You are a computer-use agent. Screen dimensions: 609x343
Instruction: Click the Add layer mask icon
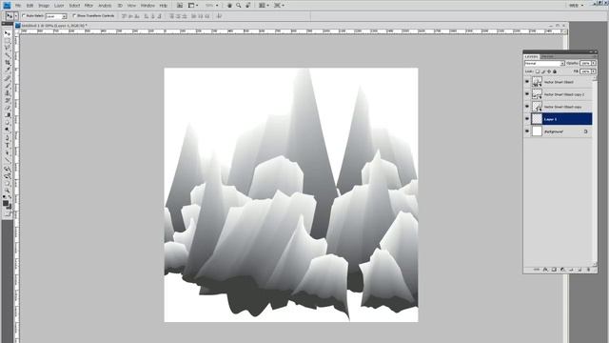tap(554, 270)
